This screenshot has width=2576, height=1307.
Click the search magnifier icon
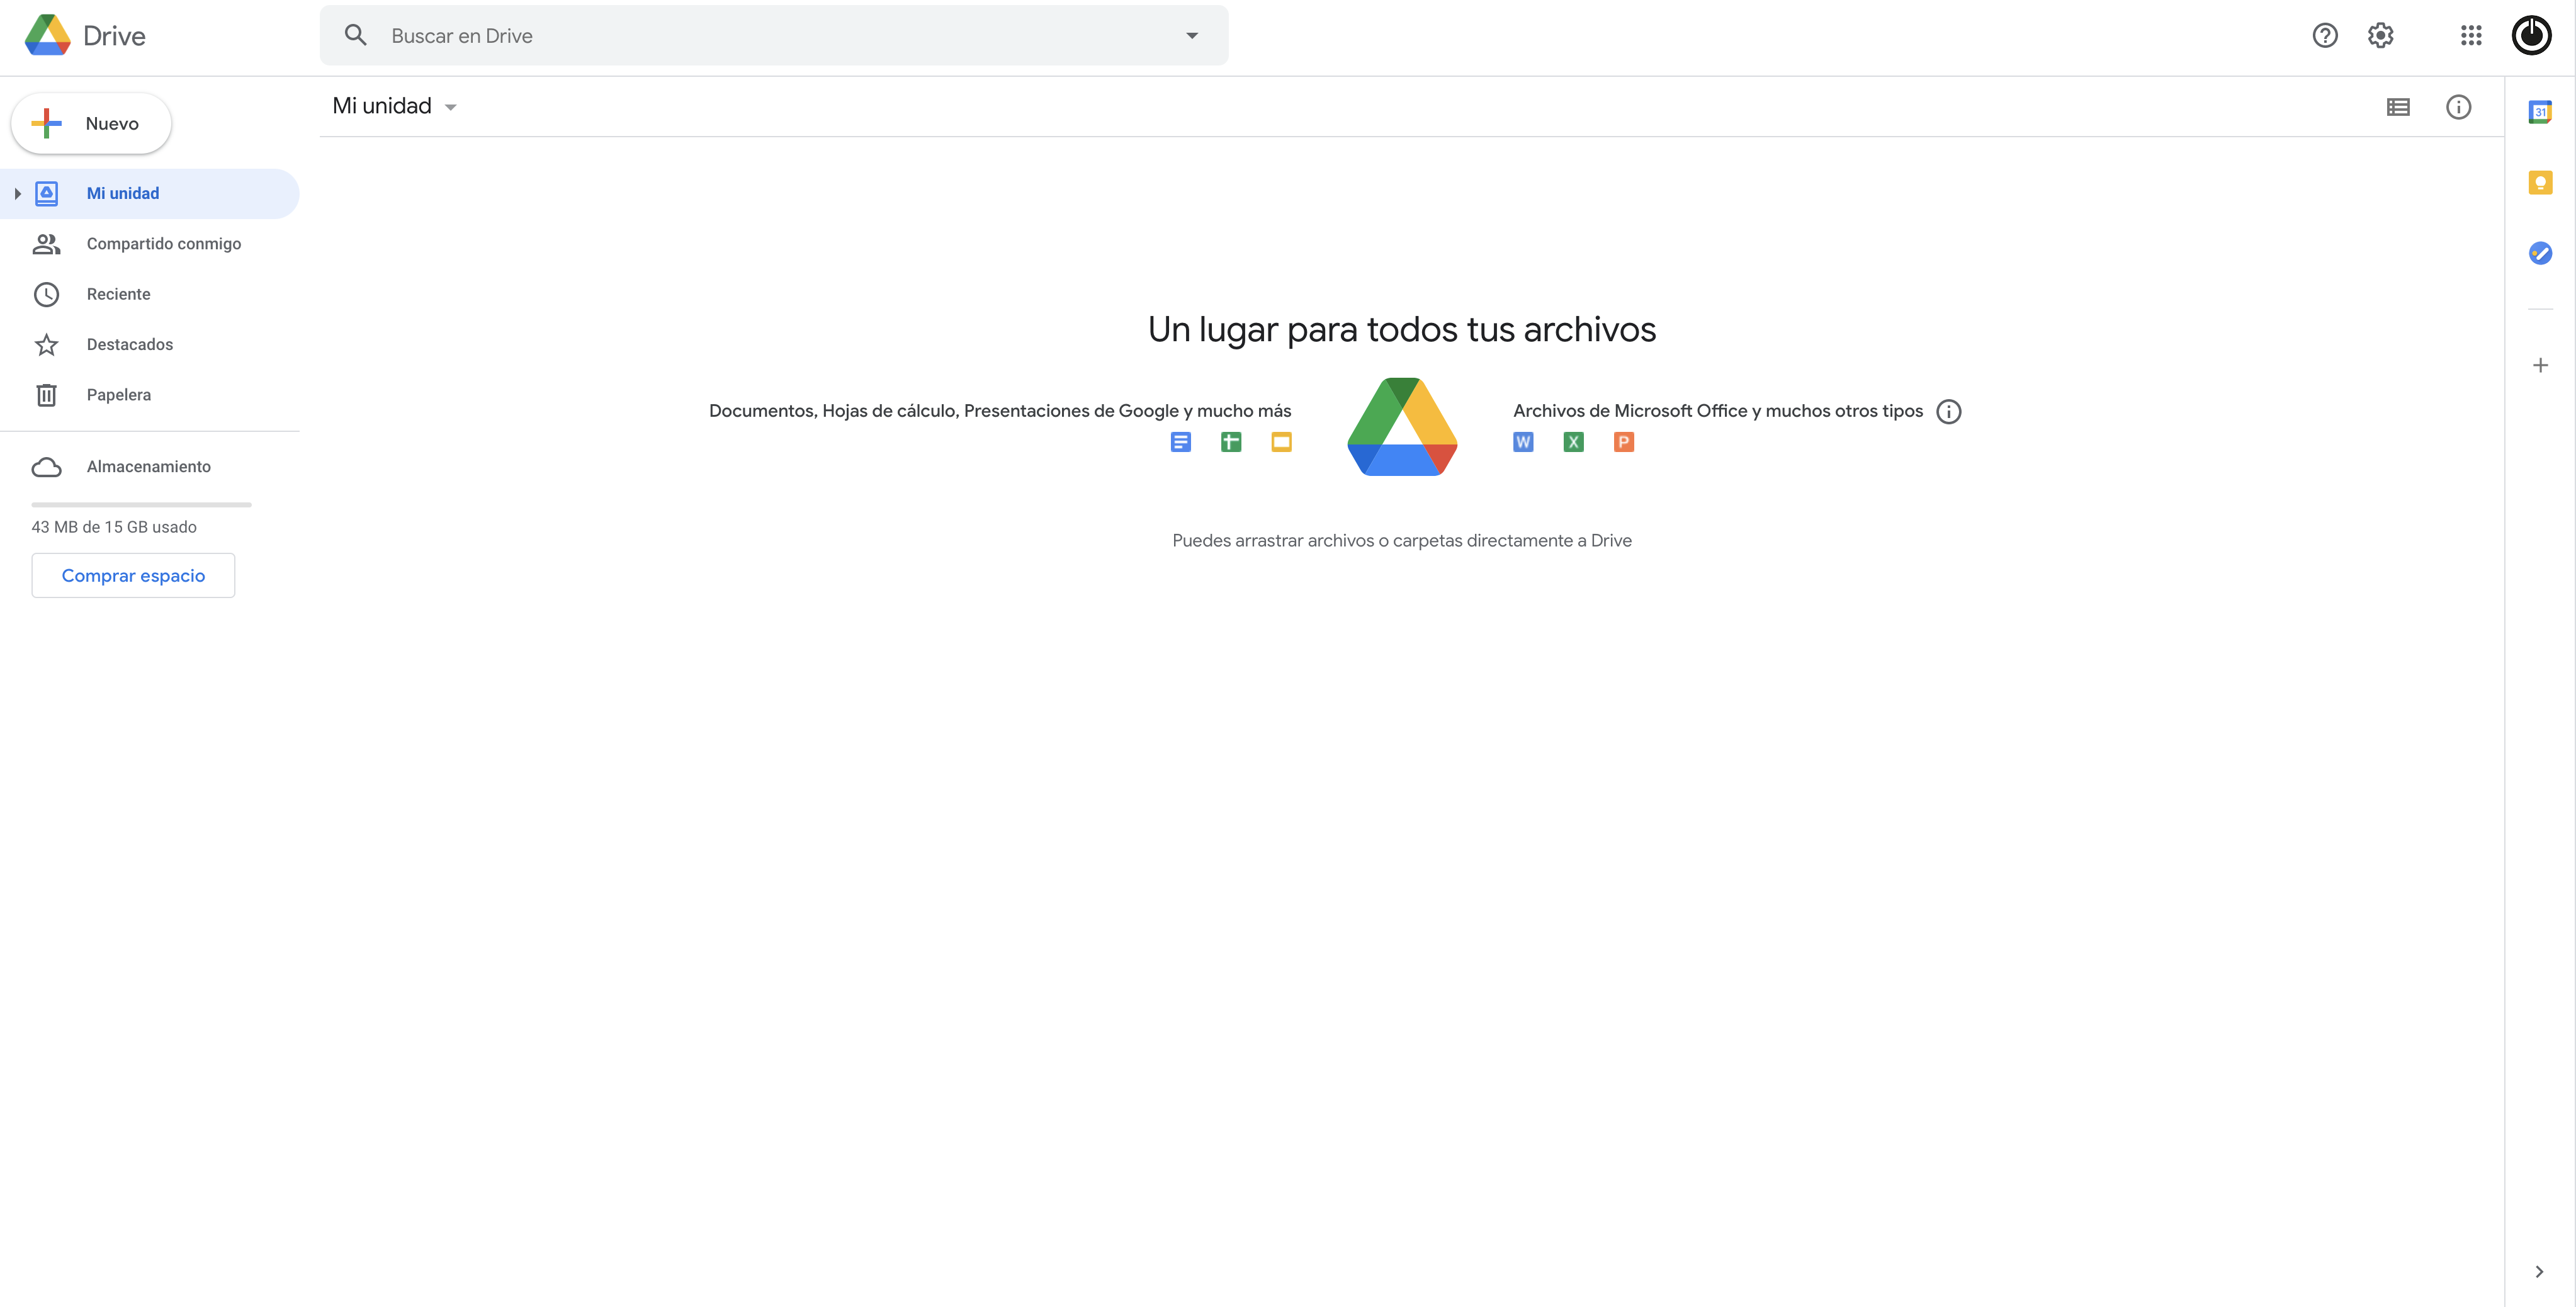pyautogui.click(x=356, y=36)
